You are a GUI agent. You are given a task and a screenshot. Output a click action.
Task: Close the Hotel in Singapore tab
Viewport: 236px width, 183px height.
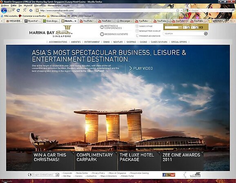76,21
